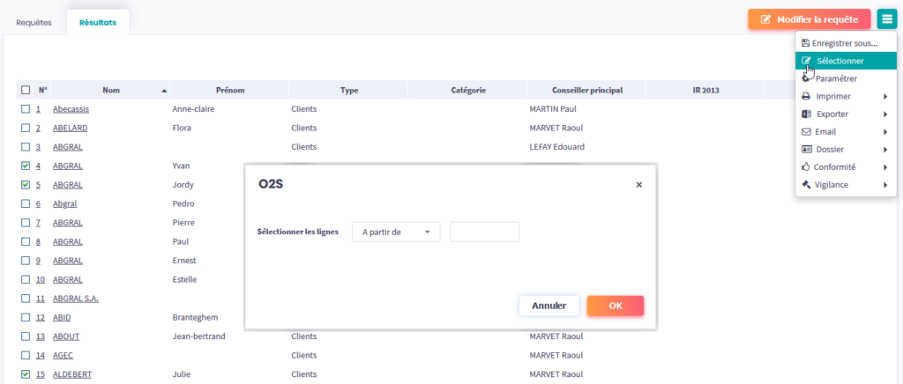
Task: Click the Conformité thumbs-up icon
Action: (806, 166)
